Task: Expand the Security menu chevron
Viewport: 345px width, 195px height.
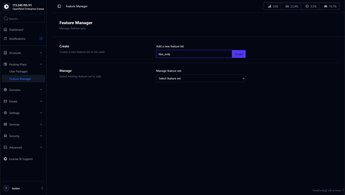Action: click(x=41, y=136)
